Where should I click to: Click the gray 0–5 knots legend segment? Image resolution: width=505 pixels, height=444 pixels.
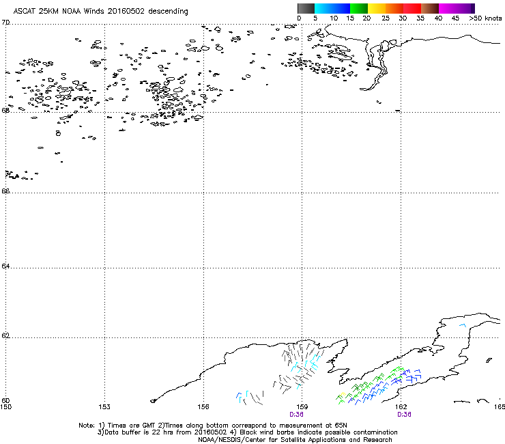[306, 8]
